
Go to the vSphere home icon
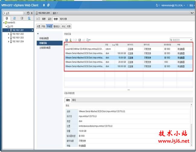coord(44,5)
